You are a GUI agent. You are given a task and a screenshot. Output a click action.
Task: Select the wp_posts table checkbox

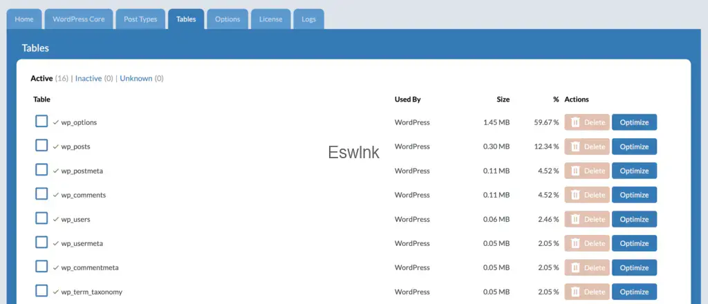[x=41, y=146]
